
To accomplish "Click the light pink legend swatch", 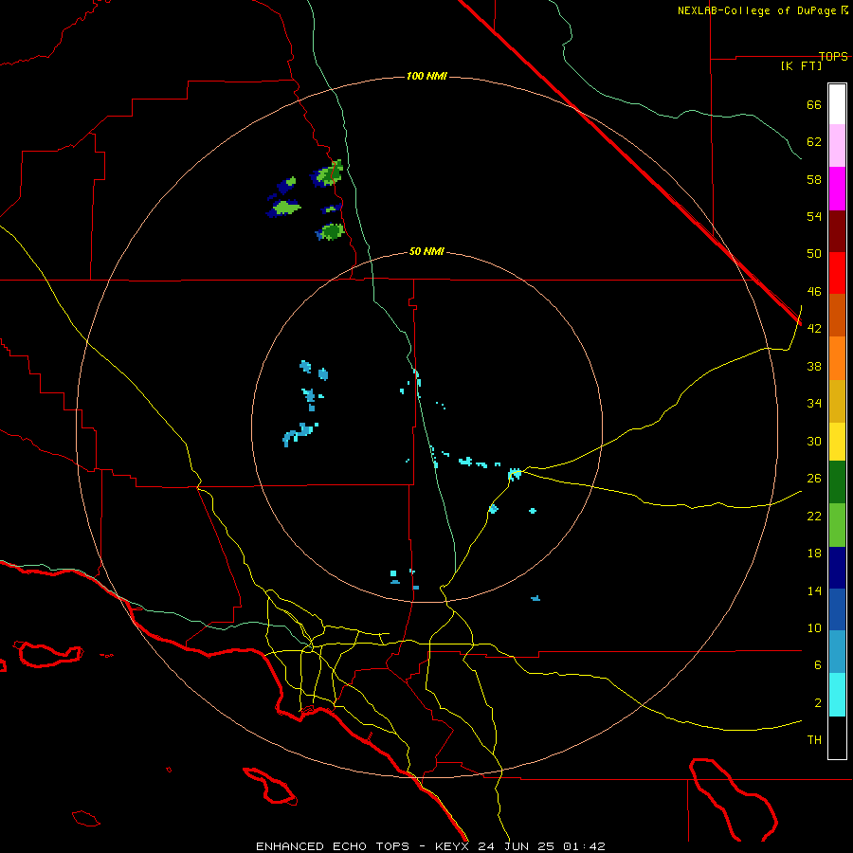I will tap(837, 146).
